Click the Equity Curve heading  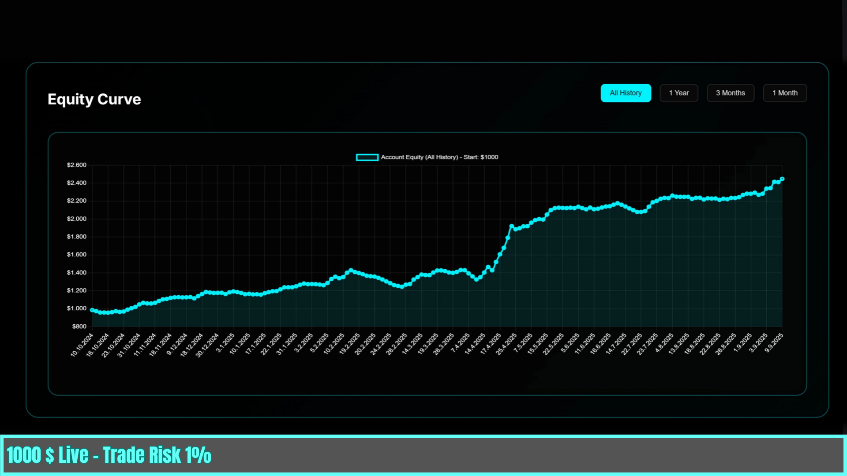tap(94, 99)
